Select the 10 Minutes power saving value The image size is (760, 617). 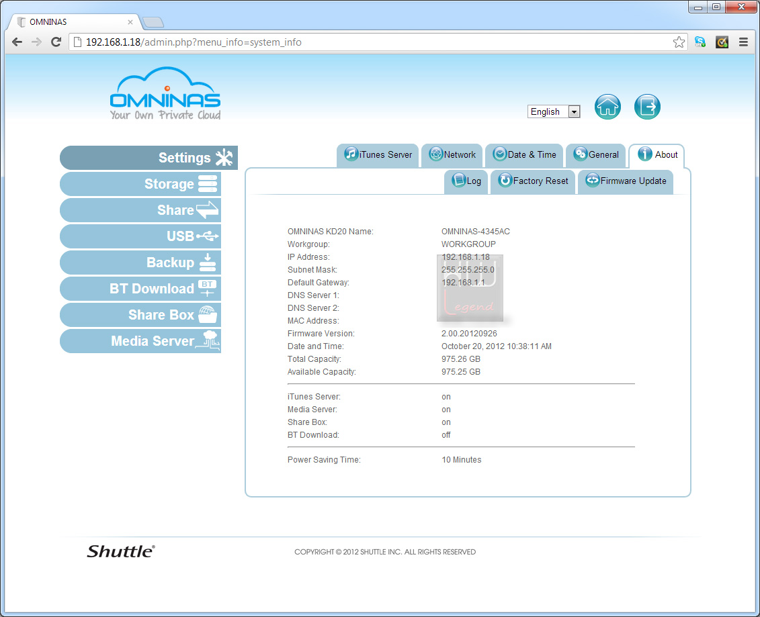462,460
